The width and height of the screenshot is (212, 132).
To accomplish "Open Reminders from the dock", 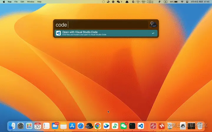I will [x=46, y=126].
